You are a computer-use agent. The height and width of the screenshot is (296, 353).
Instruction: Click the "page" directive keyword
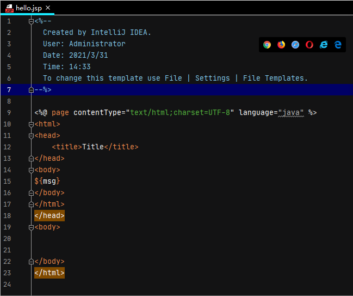point(60,113)
